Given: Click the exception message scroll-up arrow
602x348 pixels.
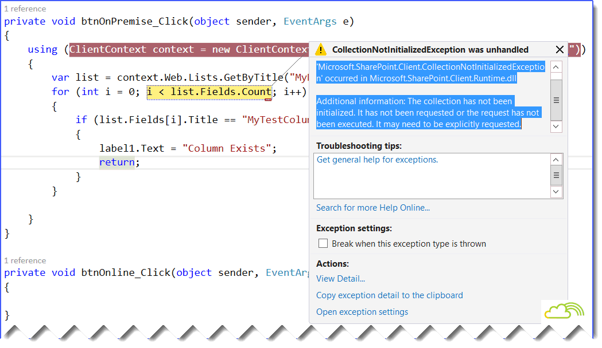Looking at the screenshot, I should point(556,67).
